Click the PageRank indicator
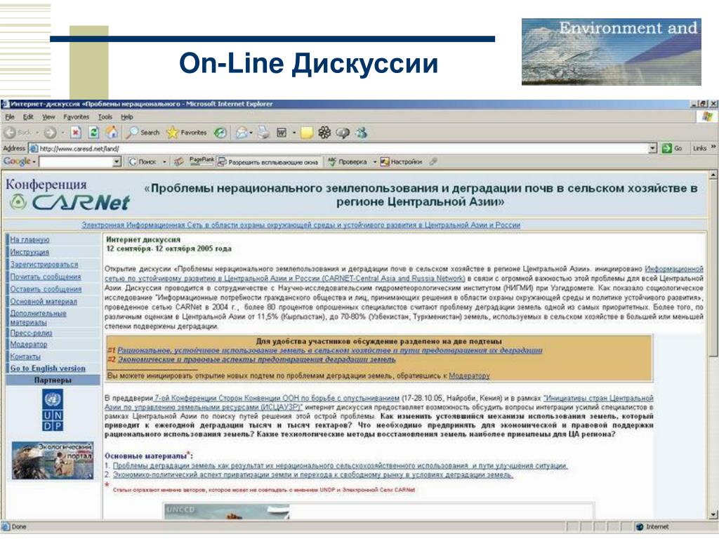 (202, 161)
